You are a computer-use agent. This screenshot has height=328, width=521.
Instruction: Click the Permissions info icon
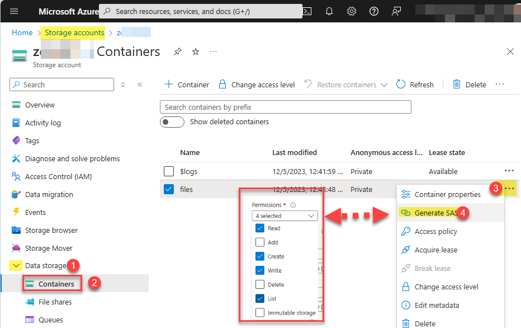pos(293,205)
